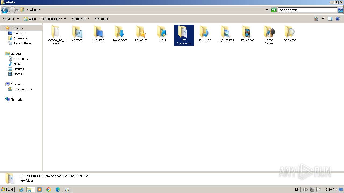Image resolution: width=344 pixels, height=193 pixels.
Task: Select the Downloads folder in file pane
Action: pyautogui.click(x=120, y=34)
